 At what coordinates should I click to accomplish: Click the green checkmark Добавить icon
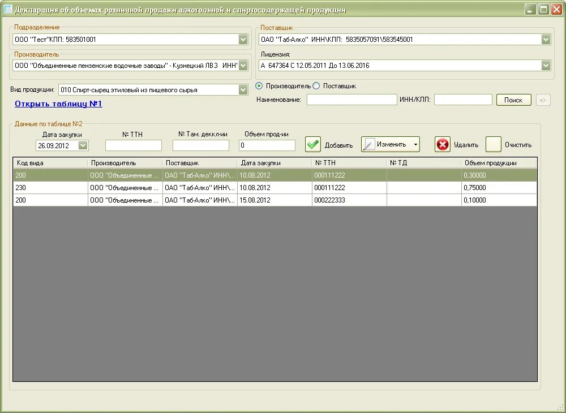pyautogui.click(x=313, y=144)
